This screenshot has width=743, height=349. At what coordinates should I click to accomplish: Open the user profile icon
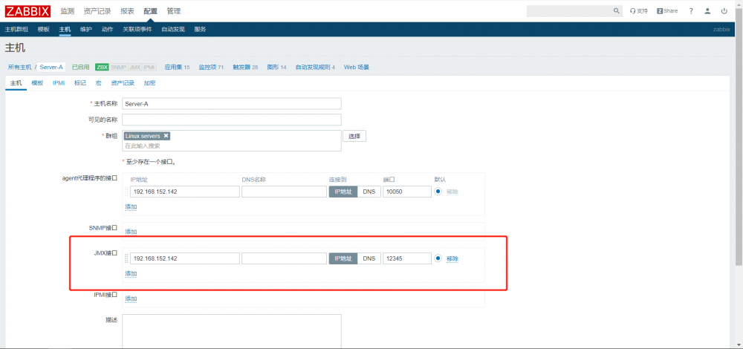707,11
